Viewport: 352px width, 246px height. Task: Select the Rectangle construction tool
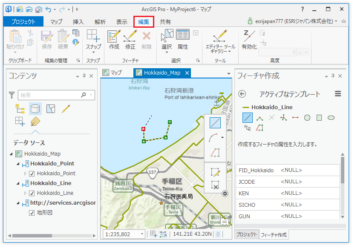(x=319, y=118)
